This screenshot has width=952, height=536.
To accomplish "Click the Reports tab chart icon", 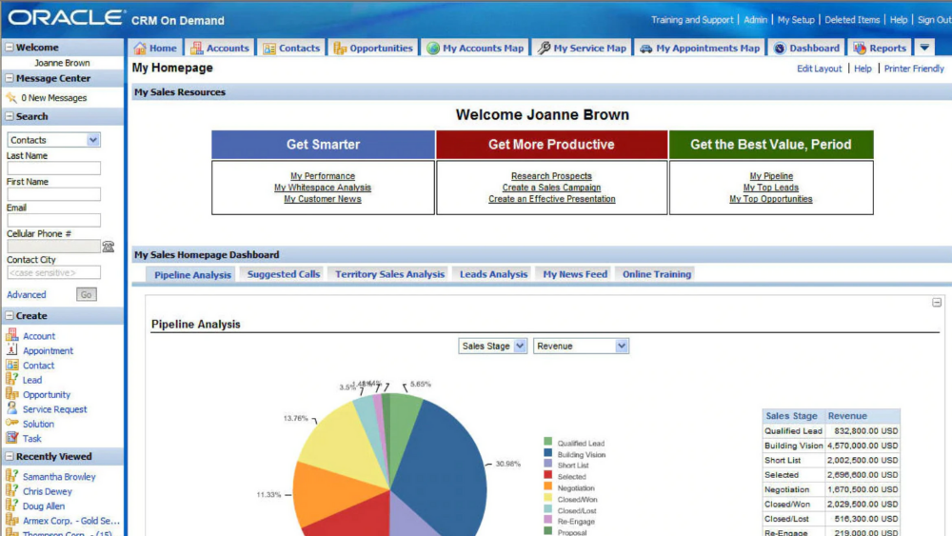I will click(x=860, y=48).
